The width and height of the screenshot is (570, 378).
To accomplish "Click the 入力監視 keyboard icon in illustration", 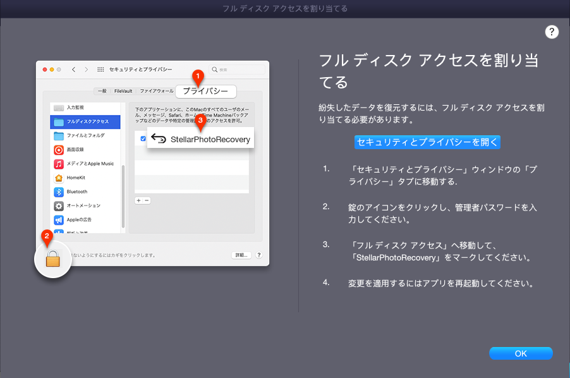I will tap(59, 107).
